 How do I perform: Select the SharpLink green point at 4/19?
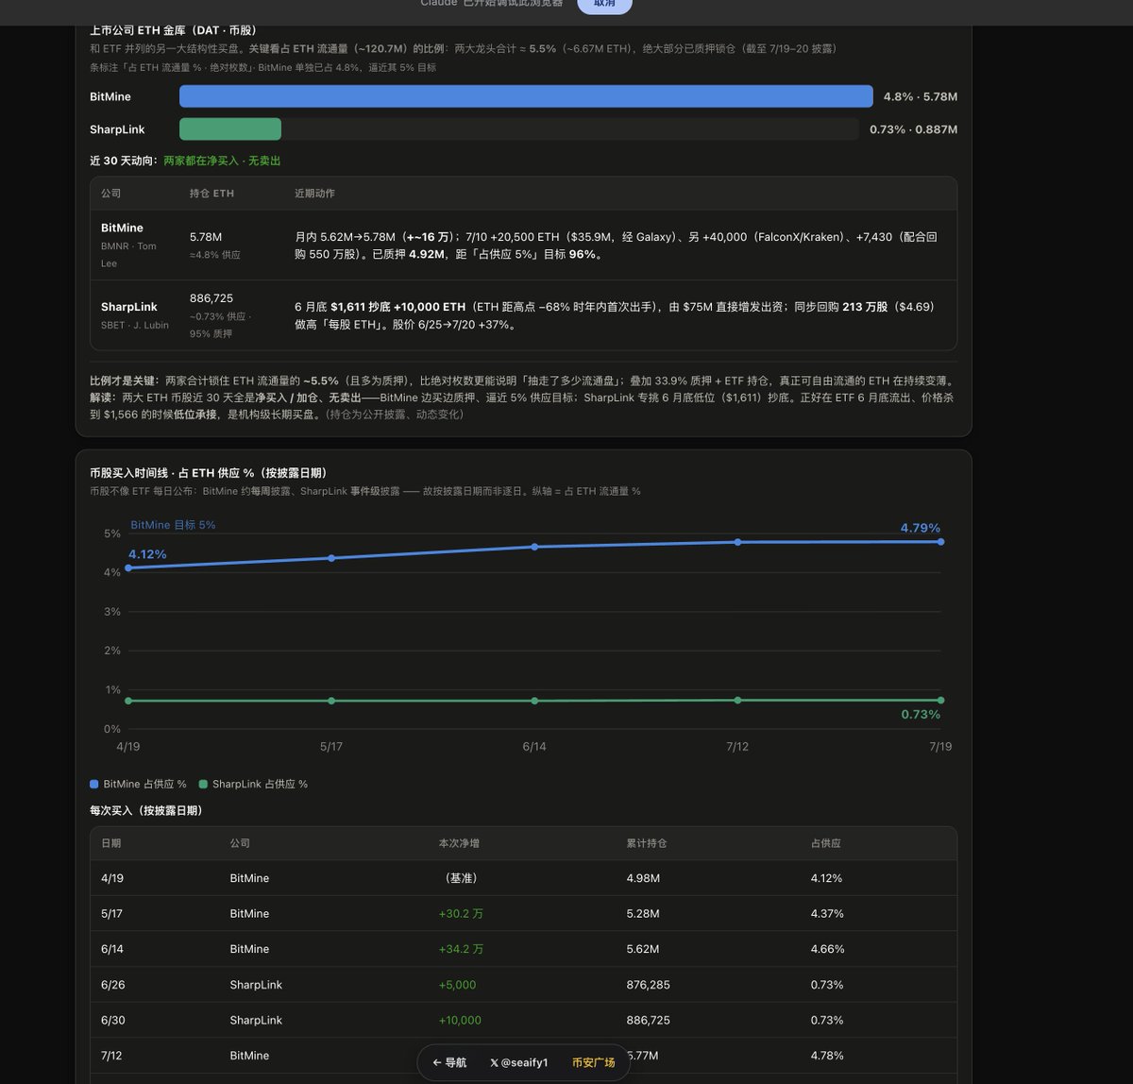(x=128, y=701)
